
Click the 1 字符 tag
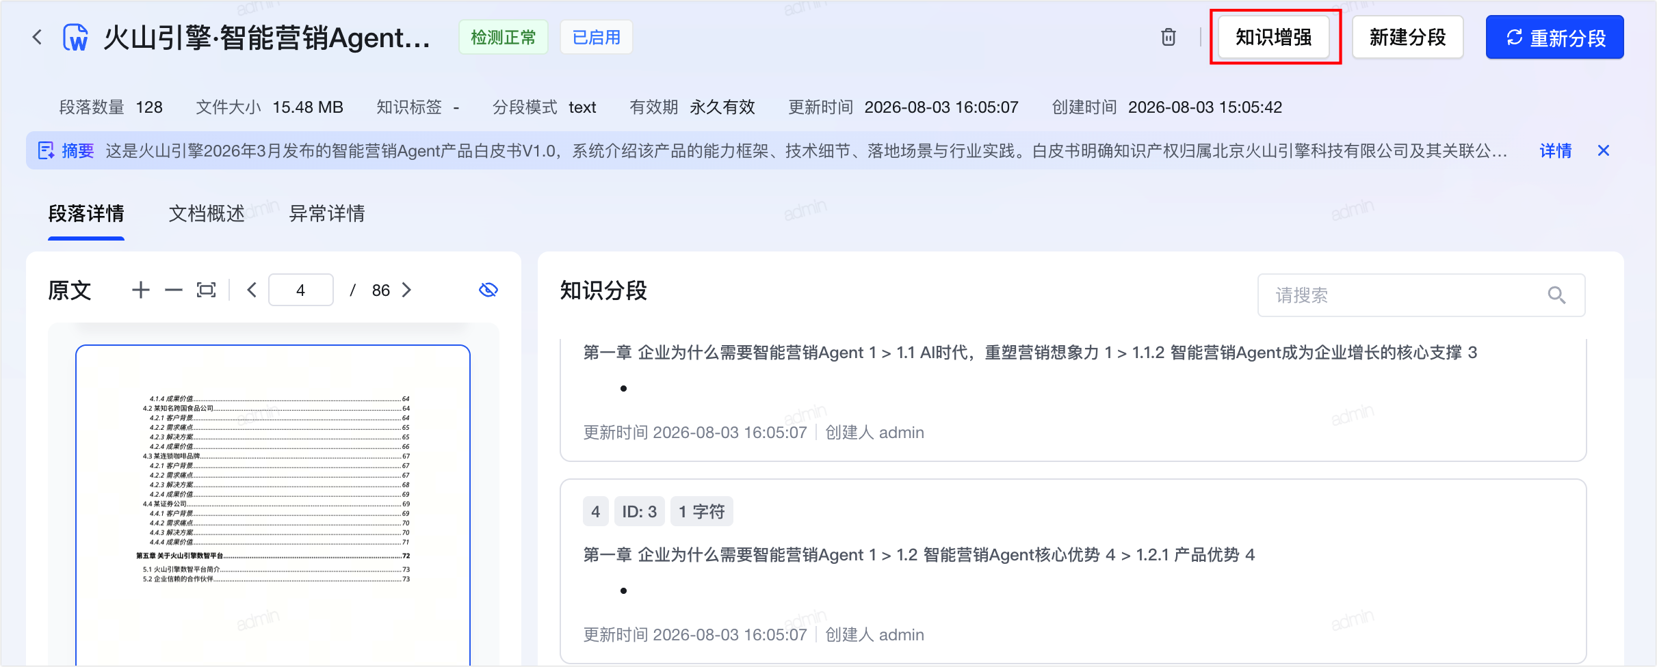click(701, 511)
